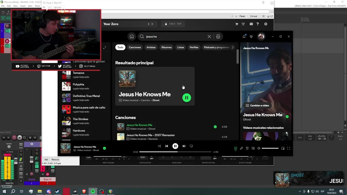The width and height of the screenshot is (347, 195).
Task: Show more filter chips with arrow
Action: click(x=233, y=47)
